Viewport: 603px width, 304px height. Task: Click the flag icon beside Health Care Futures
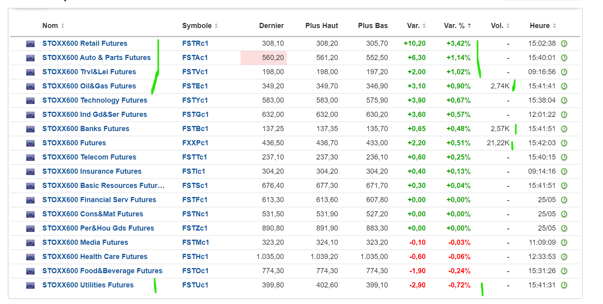click(x=30, y=257)
